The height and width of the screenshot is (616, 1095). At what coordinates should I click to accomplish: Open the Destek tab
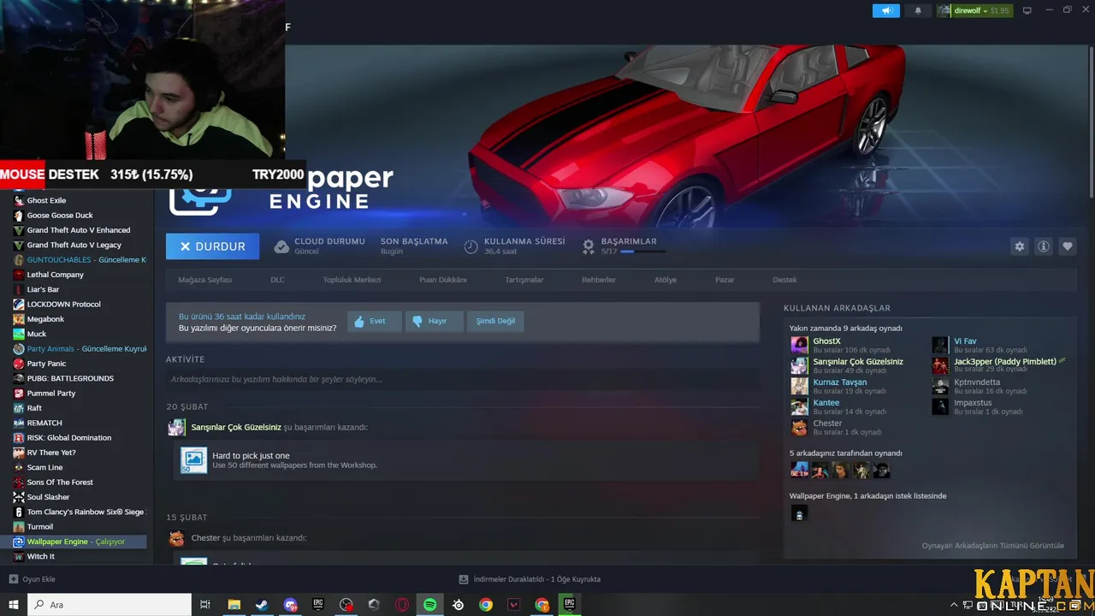click(x=784, y=280)
